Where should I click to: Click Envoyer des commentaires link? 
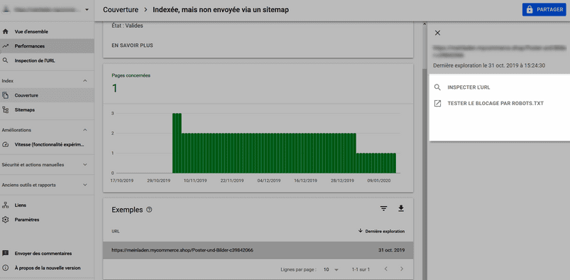coord(43,254)
